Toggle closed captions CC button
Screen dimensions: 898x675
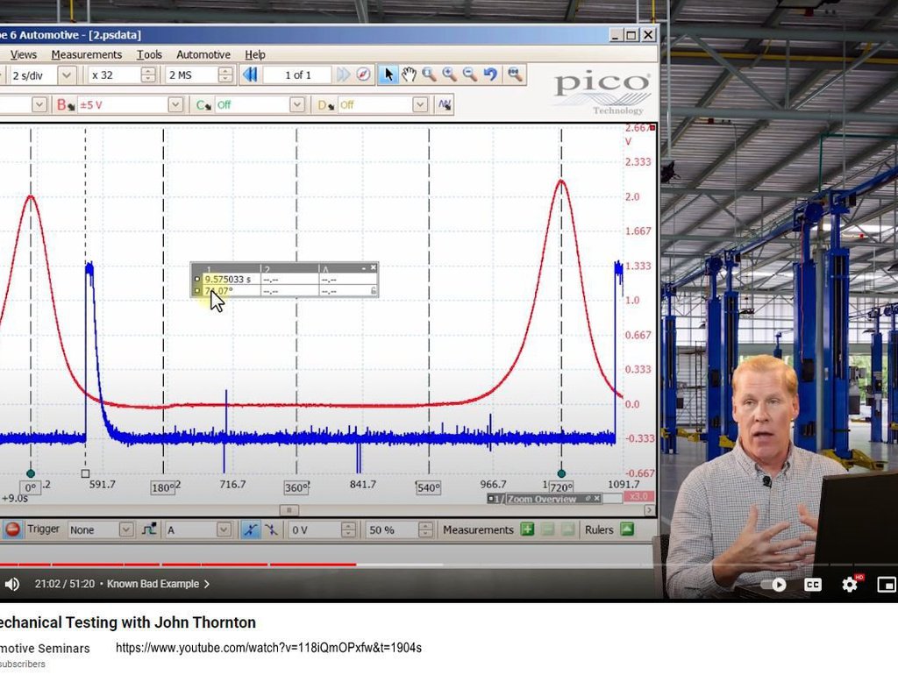point(813,585)
